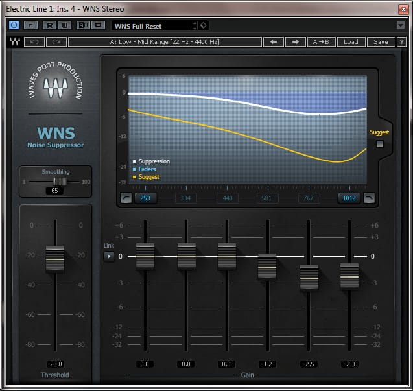Click the 253 Hz band gain fader
413x391 pixels.
click(145, 256)
